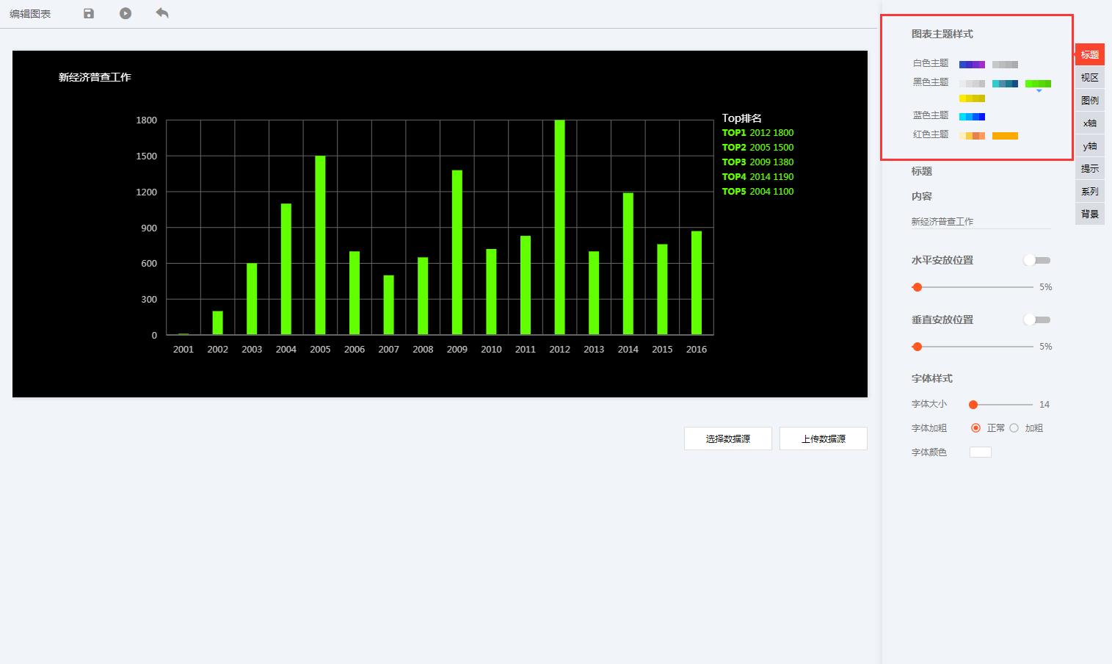Click the 上传数据源 button
The height and width of the screenshot is (664, 1112).
824,439
